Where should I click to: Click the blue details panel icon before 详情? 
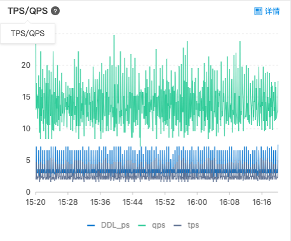coord(258,11)
